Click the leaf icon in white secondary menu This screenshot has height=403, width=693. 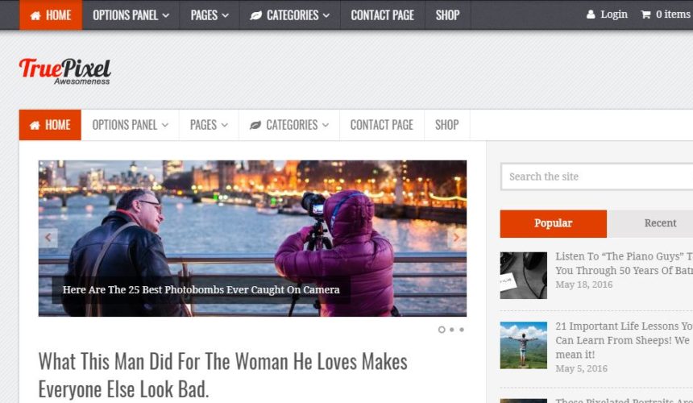pyautogui.click(x=255, y=125)
